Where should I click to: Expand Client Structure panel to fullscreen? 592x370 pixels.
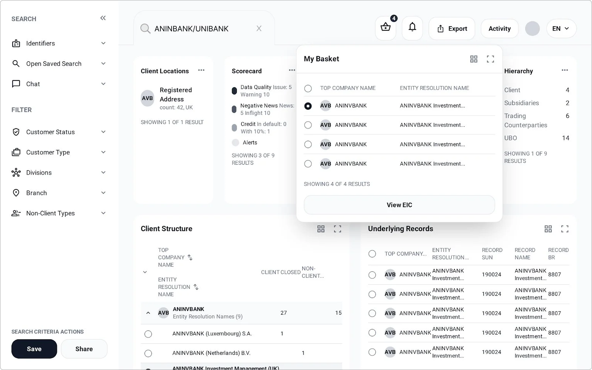[337, 229]
